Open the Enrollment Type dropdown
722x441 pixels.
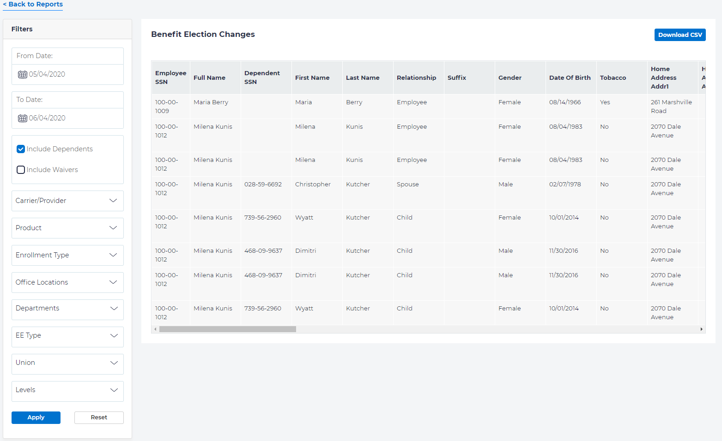(x=67, y=255)
